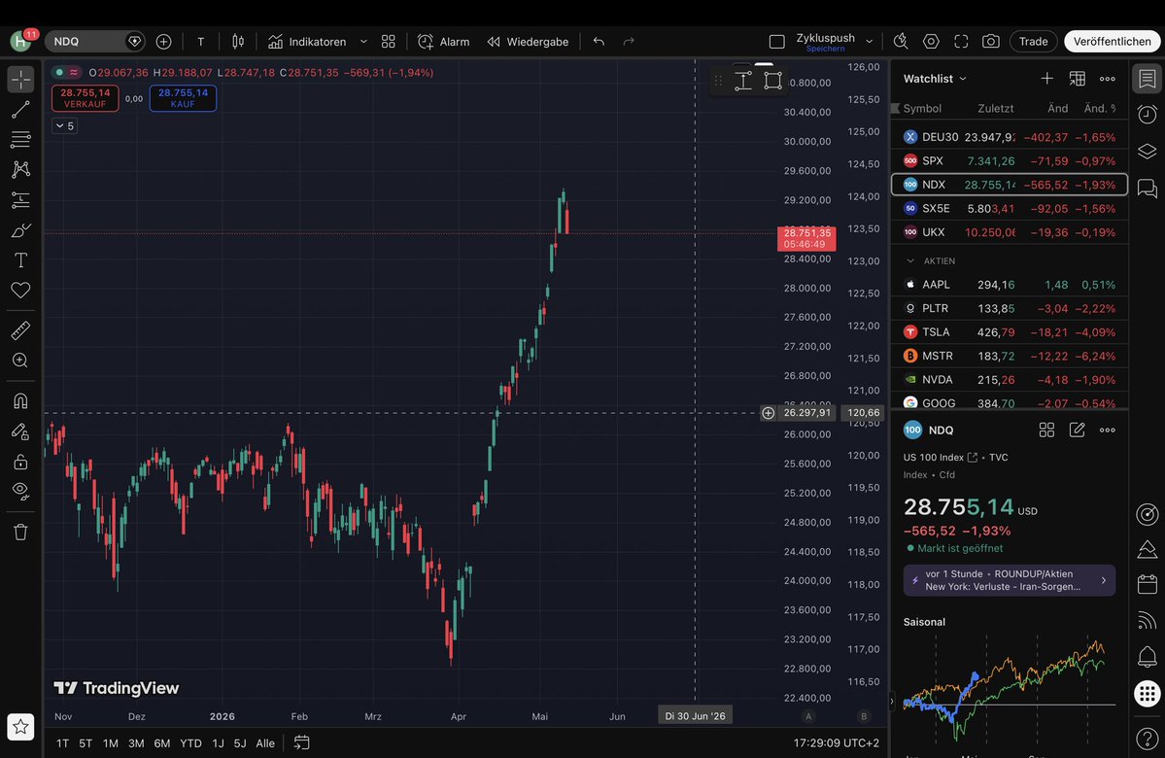This screenshot has width=1165, height=758.
Task: Select the ruler measure tool
Action: [20, 330]
